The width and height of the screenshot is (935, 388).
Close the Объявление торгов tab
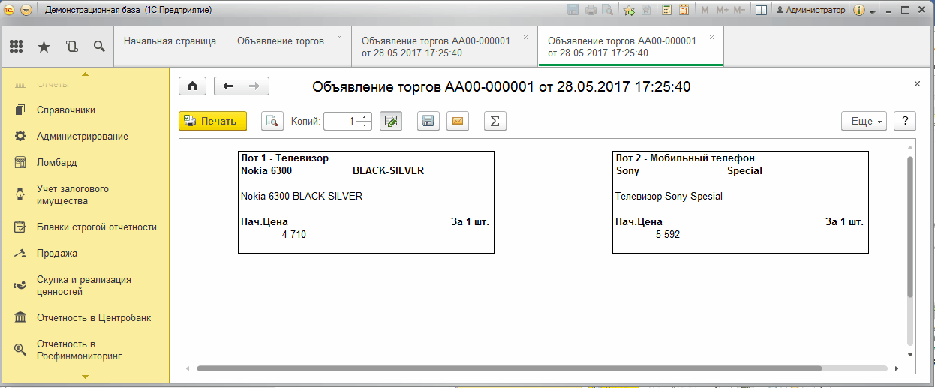pyautogui.click(x=339, y=37)
